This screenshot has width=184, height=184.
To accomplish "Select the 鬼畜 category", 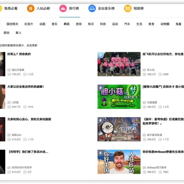I will 178,24.
